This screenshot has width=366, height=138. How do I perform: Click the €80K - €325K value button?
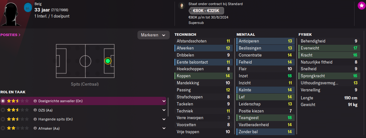point(206,11)
